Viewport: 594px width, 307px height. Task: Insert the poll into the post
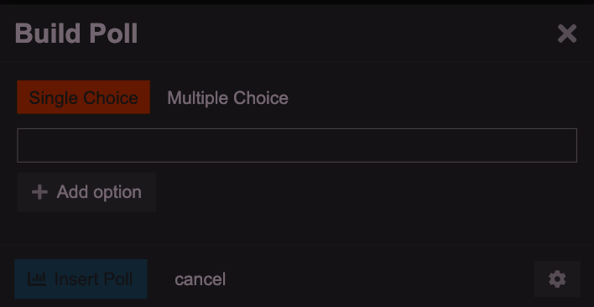pos(81,279)
